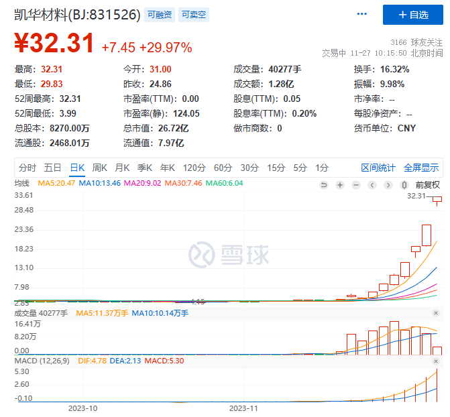Click the 振幅 value 9.98%
Viewport: 450px width, 417px height.
tap(392, 84)
